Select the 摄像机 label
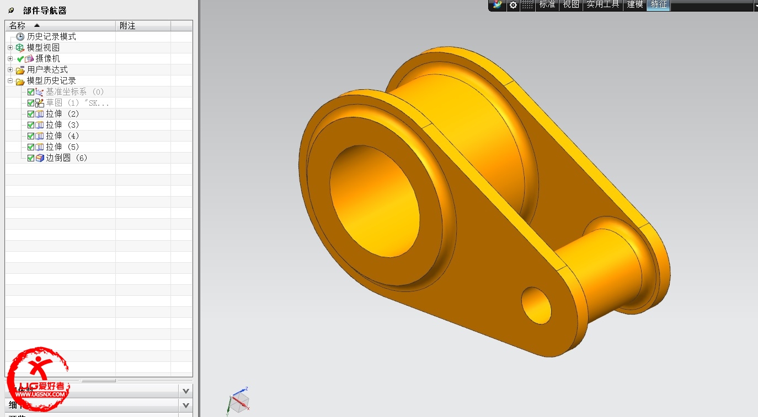758x417 pixels. [x=47, y=59]
